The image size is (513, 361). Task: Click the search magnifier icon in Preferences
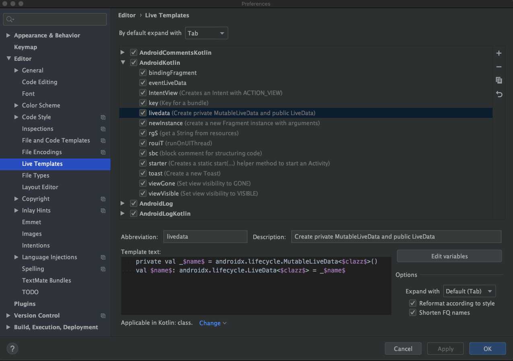10,19
